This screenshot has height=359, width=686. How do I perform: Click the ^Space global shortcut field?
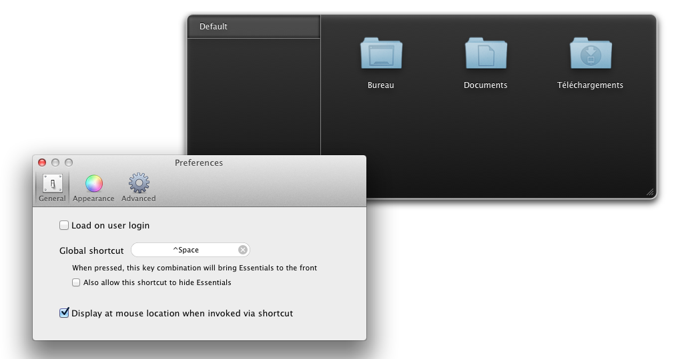point(186,250)
